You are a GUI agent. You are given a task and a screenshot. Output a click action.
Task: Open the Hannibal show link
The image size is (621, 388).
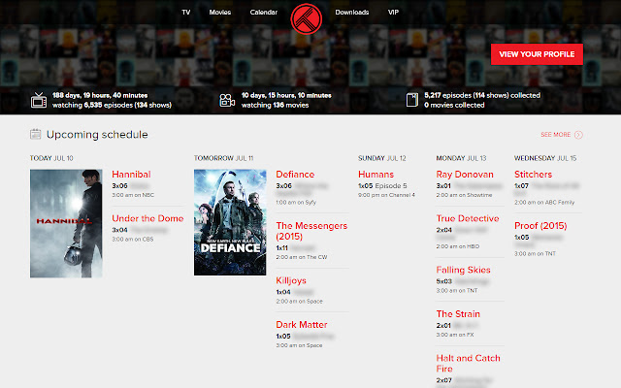pos(131,175)
